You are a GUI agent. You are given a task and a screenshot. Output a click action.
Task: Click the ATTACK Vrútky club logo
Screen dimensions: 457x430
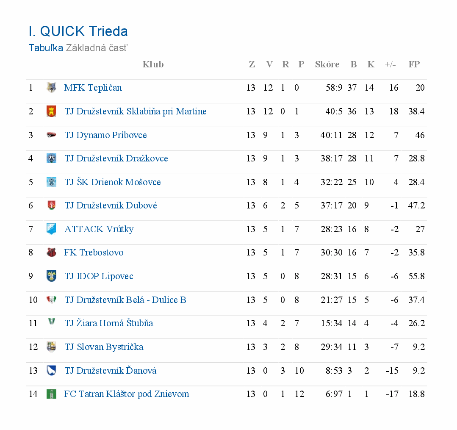coord(51,229)
